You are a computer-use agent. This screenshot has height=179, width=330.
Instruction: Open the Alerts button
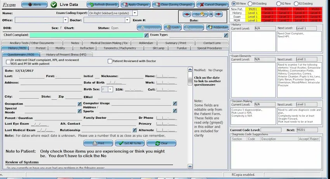[34, 4]
